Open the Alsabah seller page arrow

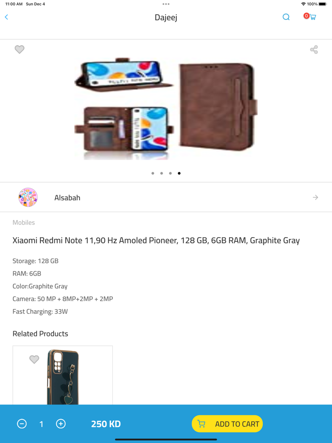click(x=315, y=197)
